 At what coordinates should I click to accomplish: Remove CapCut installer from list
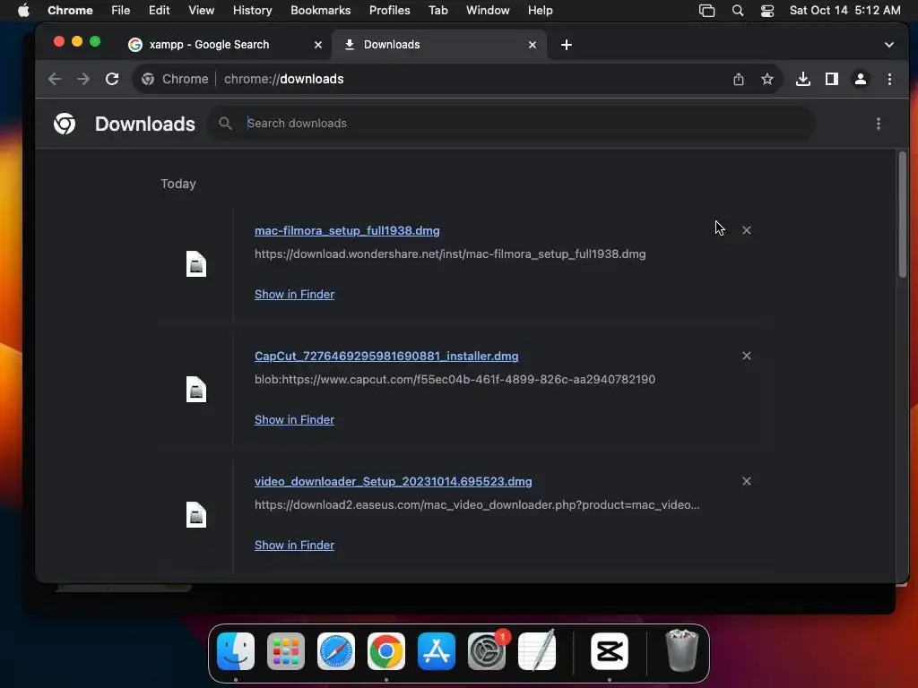tap(747, 356)
